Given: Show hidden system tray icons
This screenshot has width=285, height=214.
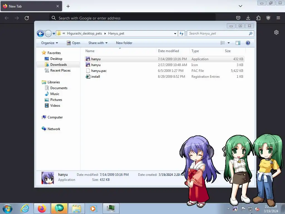Looking at the screenshot, I should tap(228, 209).
